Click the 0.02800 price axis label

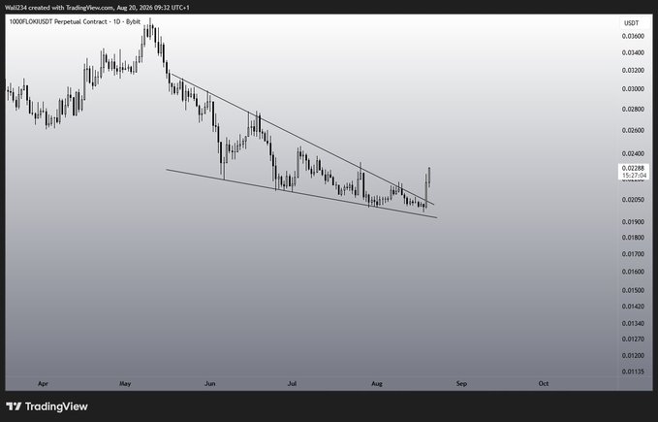633,110
